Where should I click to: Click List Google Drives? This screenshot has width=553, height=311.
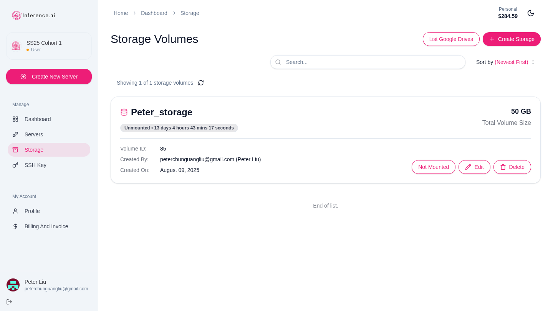451,39
